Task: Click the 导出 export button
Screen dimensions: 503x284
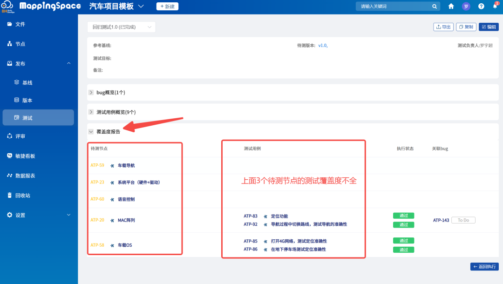Action: (443, 27)
